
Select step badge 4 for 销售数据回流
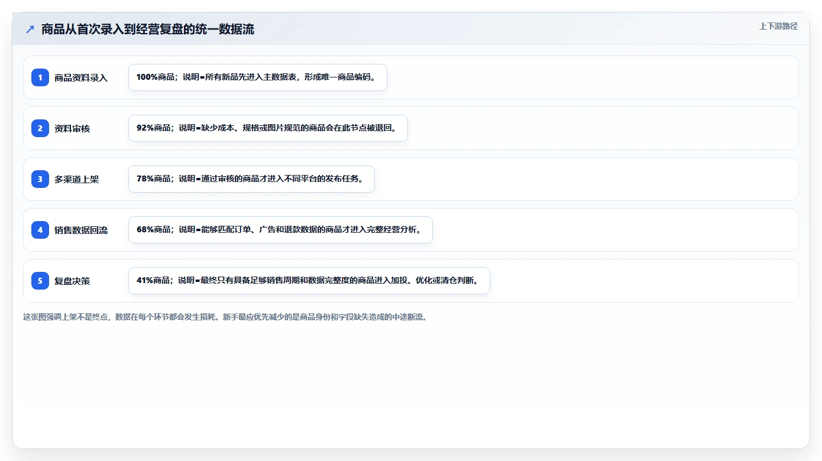click(x=40, y=230)
